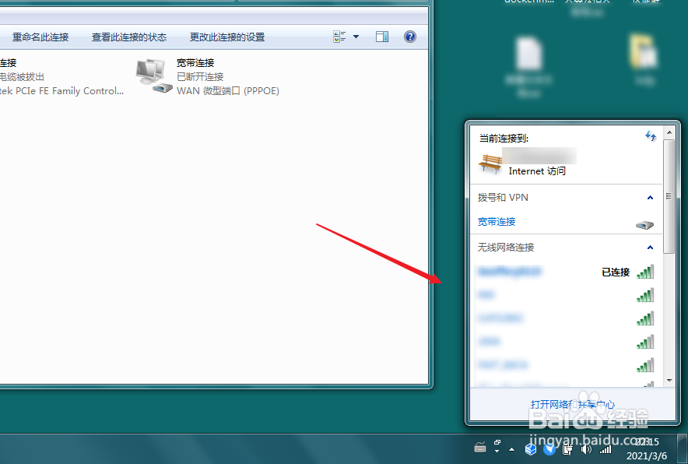The image size is (688, 464).
Task: Click the 当前连接到 heading text
Action: point(504,139)
